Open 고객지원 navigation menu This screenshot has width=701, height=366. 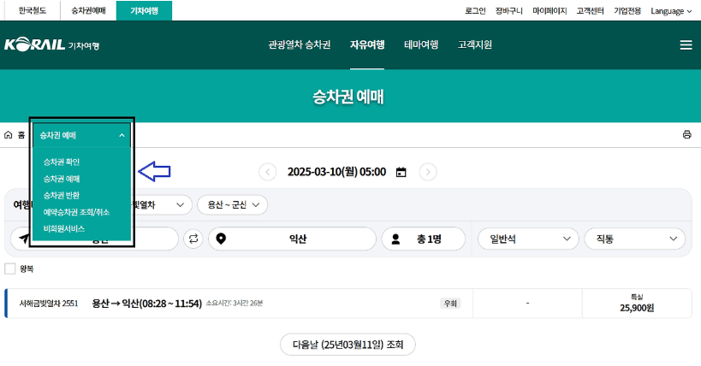[x=475, y=44]
